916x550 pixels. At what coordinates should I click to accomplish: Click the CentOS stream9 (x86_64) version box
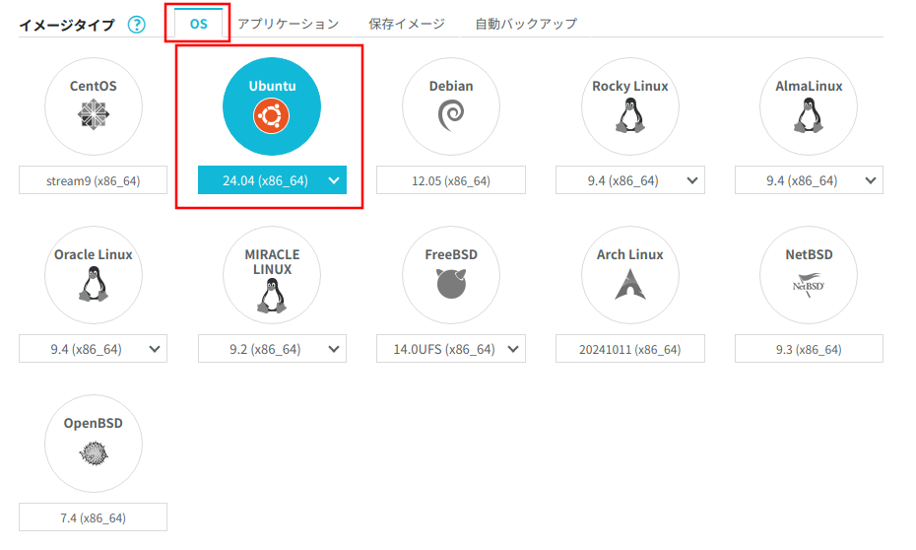(x=93, y=180)
